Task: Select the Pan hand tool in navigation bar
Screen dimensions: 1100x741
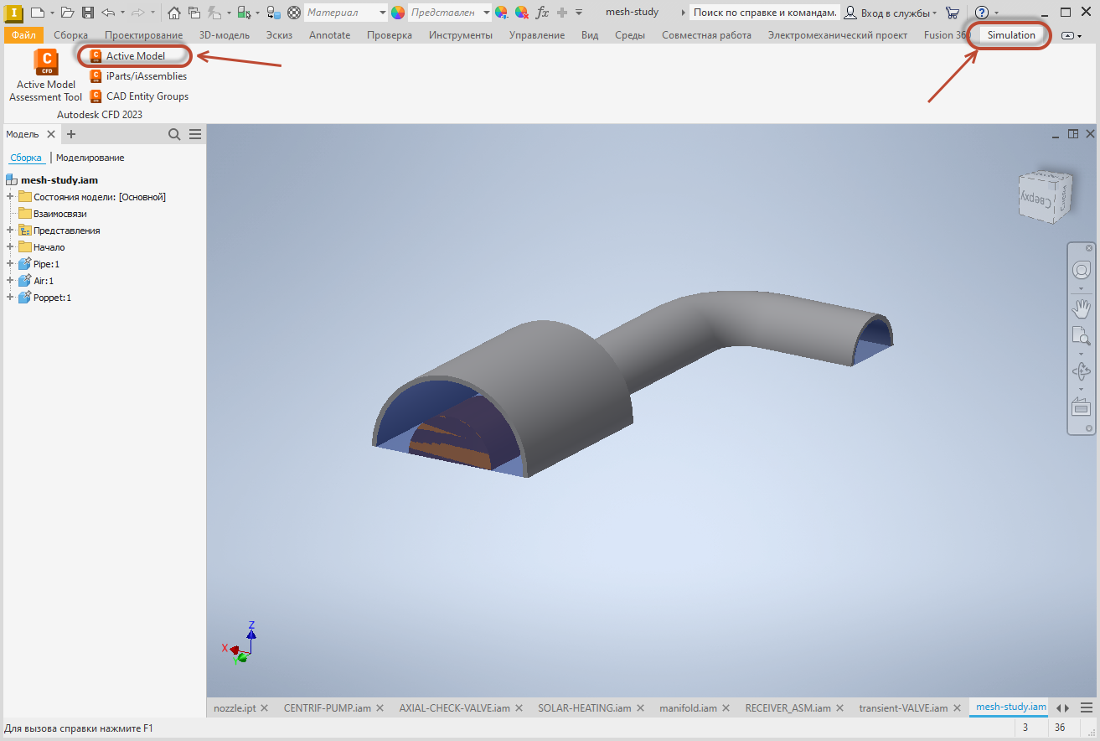Action: (1082, 308)
